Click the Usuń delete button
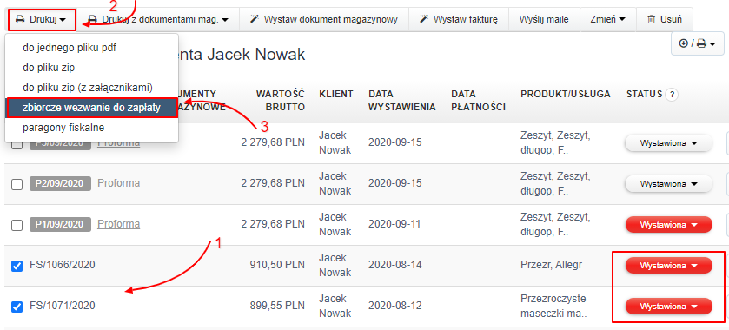 point(665,19)
